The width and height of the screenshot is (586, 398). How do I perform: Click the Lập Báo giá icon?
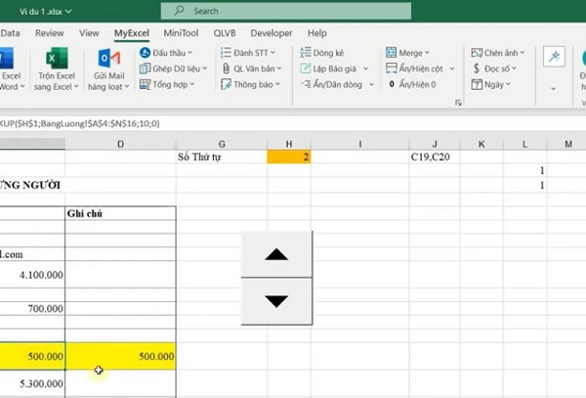point(306,68)
